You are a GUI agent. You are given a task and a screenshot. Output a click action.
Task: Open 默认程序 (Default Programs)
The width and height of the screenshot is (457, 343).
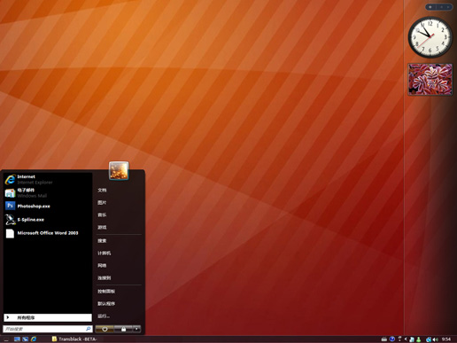[x=106, y=304]
